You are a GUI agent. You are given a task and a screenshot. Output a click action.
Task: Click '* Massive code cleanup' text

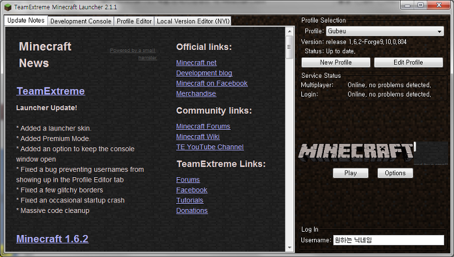click(x=53, y=211)
